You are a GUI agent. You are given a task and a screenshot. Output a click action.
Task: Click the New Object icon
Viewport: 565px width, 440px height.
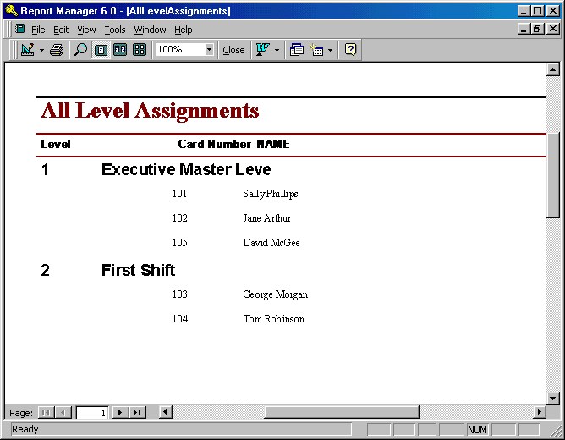pos(317,50)
